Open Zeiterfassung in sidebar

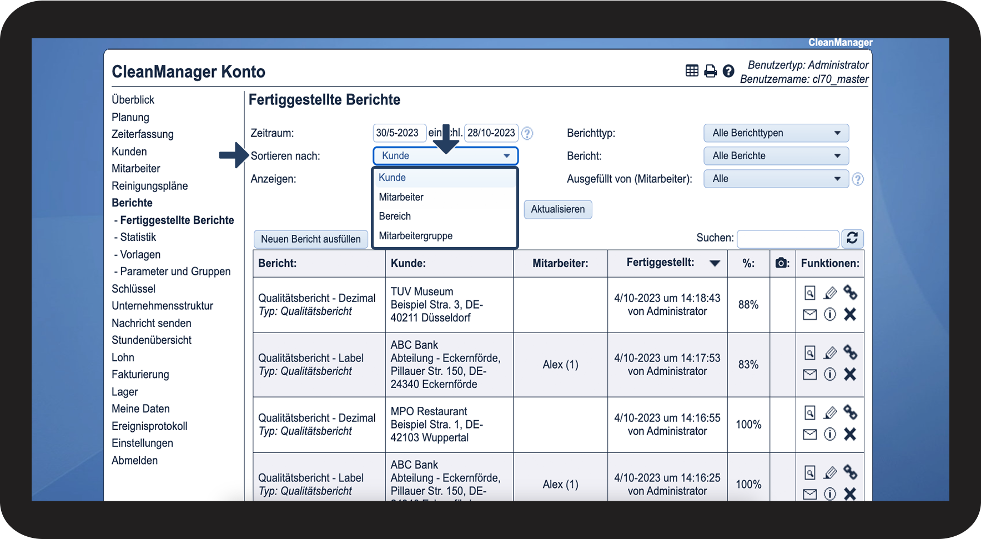143,134
